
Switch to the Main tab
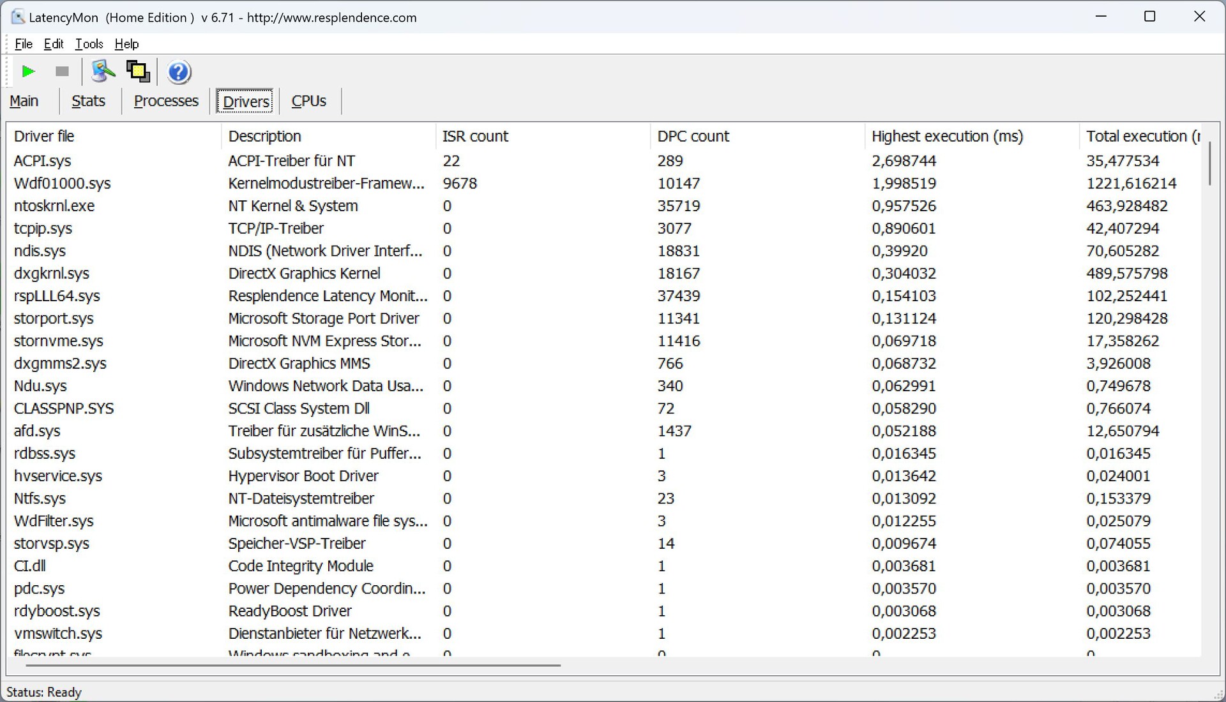(x=24, y=101)
